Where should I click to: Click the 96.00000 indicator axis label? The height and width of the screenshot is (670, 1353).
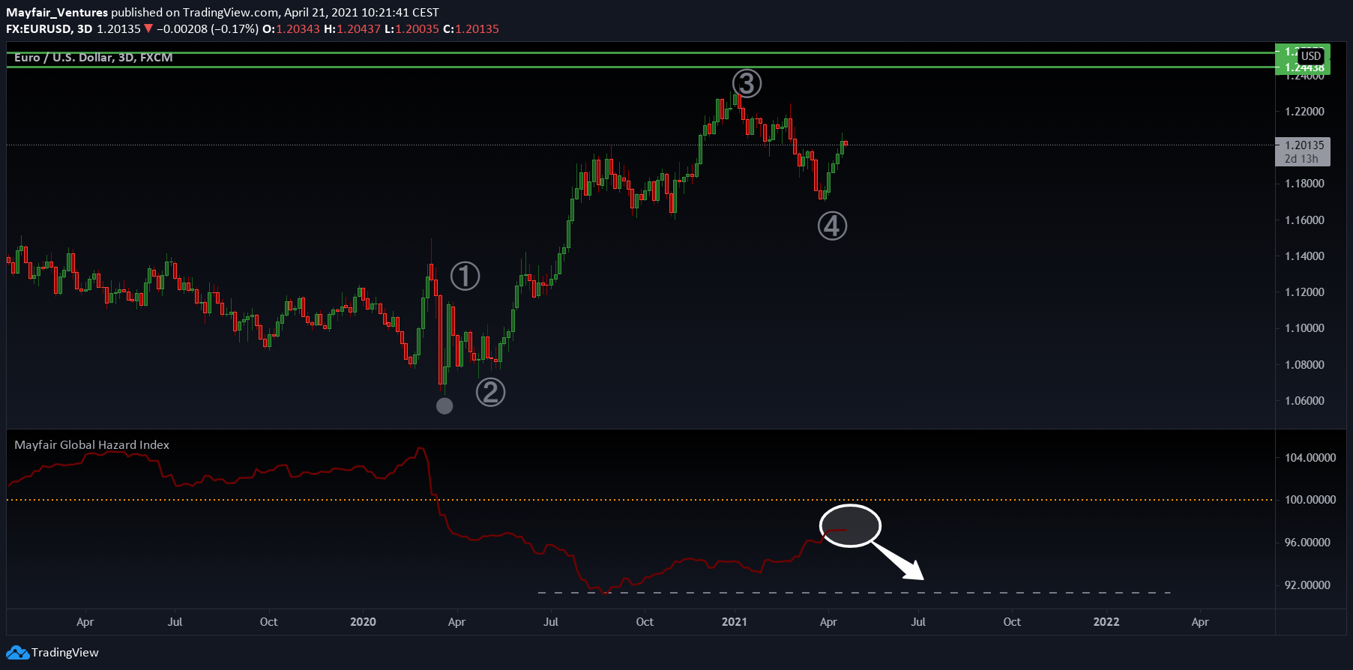(x=1307, y=542)
